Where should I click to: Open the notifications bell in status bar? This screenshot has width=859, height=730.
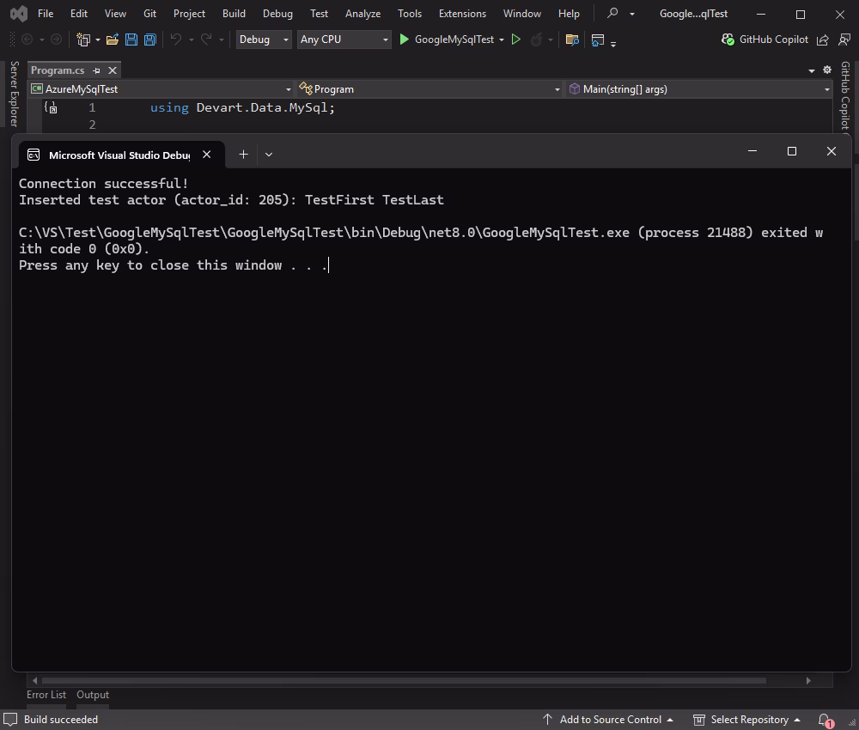click(825, 720)
